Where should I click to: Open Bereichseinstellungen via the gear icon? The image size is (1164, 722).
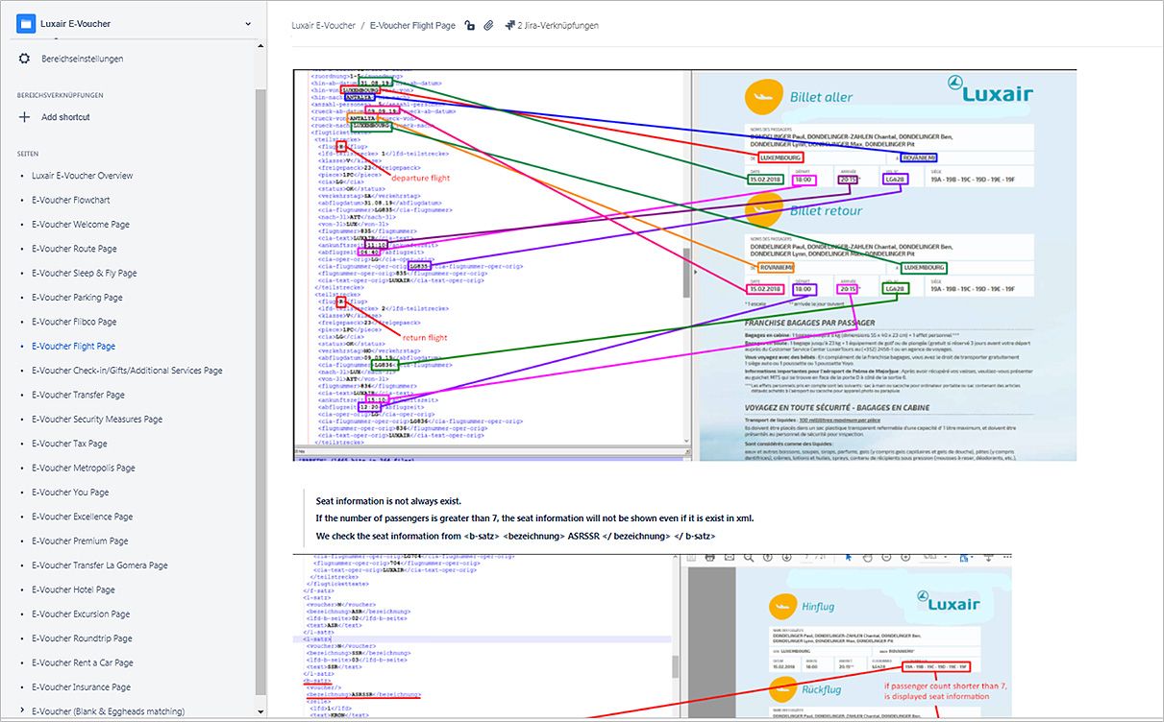[25, 59]
